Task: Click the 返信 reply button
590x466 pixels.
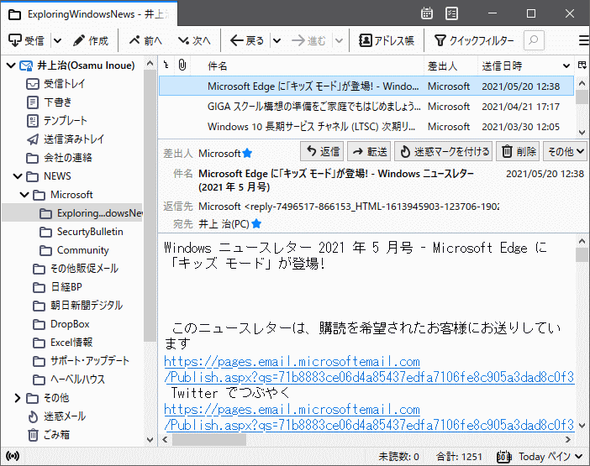Action: pyautogui.click(x=323, y=151)
